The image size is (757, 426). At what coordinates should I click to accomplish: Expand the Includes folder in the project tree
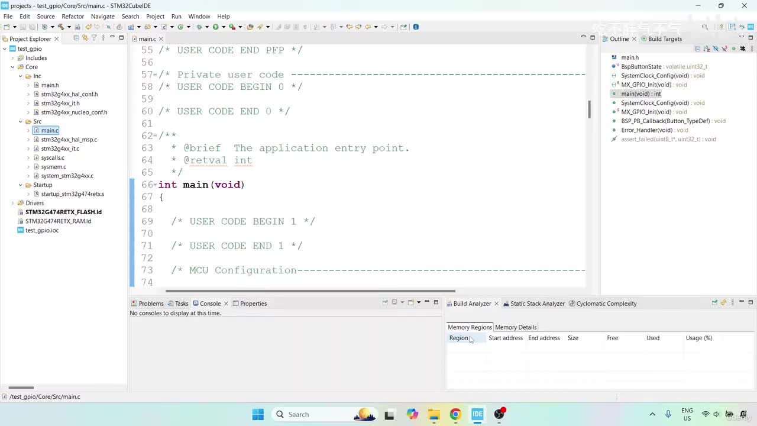click(12, 58)
